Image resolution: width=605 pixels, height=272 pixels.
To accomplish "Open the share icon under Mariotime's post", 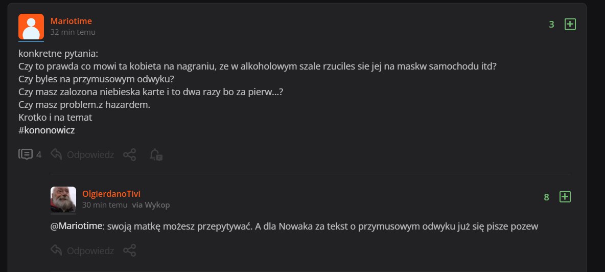I will click(x=130, y=154).
